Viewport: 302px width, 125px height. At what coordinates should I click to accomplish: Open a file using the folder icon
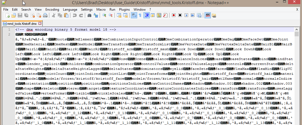coord(13,15)
